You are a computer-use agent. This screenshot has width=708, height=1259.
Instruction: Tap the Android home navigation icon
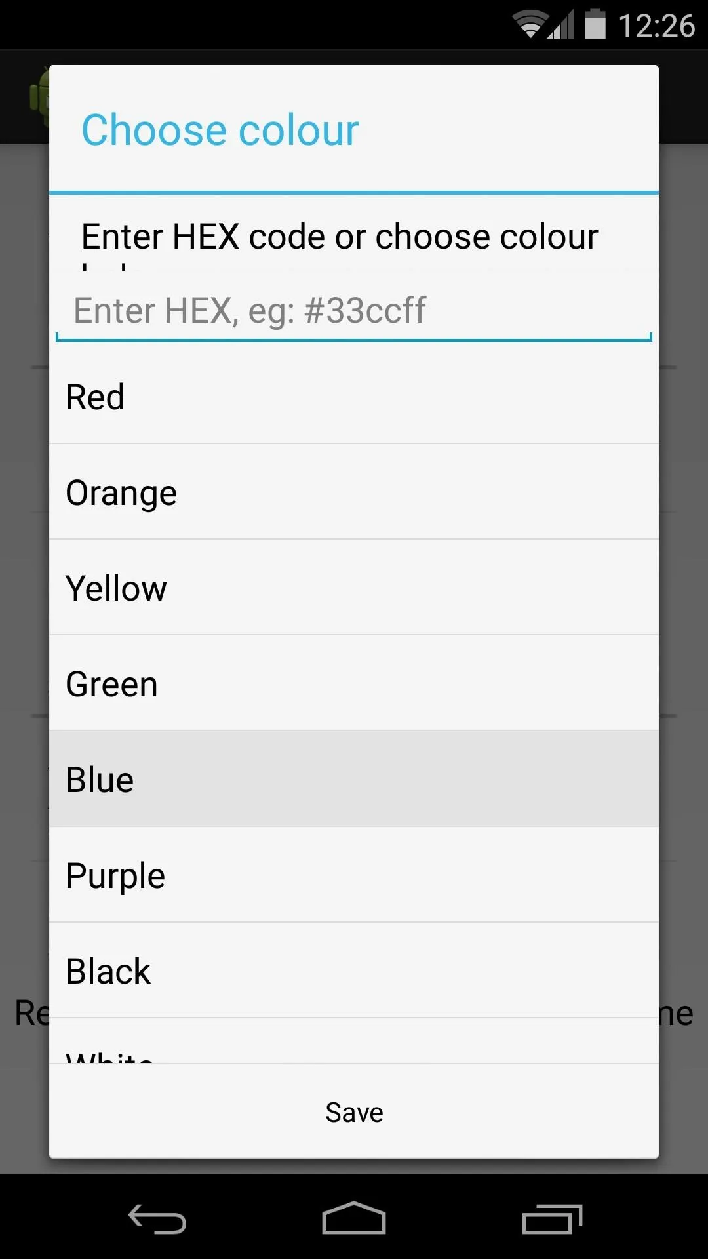pos(354,1218)
